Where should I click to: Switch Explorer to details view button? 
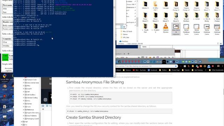pos(218,43)
